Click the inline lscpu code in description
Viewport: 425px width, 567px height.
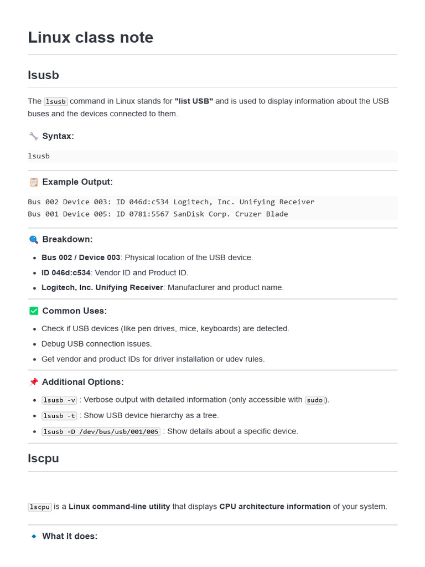click(40, 507)
